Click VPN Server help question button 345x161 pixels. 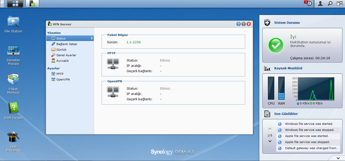click(238, 24)
